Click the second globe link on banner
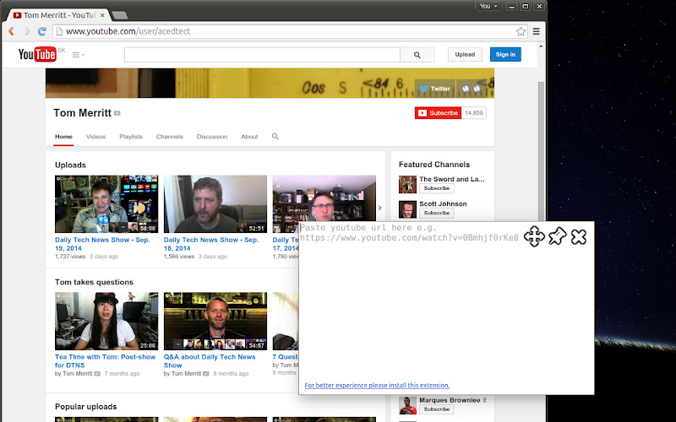 [x=477, y=89]
